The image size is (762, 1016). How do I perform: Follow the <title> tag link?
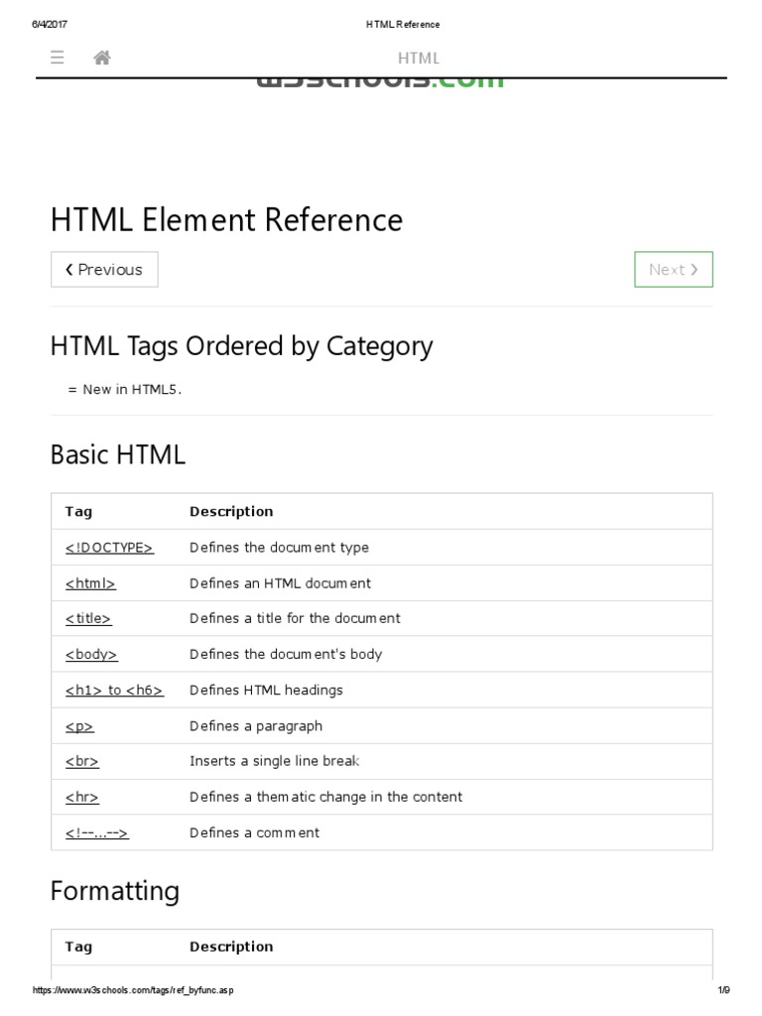(x=88, y=618)
